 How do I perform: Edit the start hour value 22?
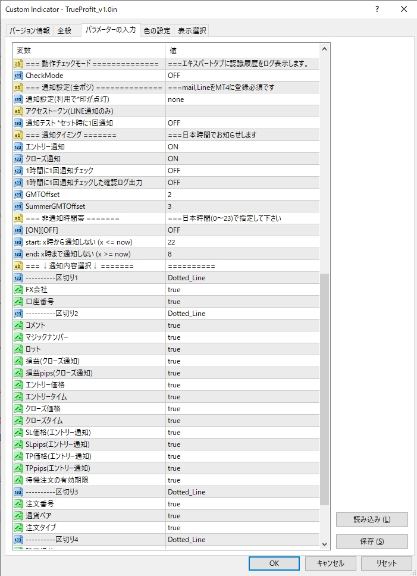[x=243, y=242]
